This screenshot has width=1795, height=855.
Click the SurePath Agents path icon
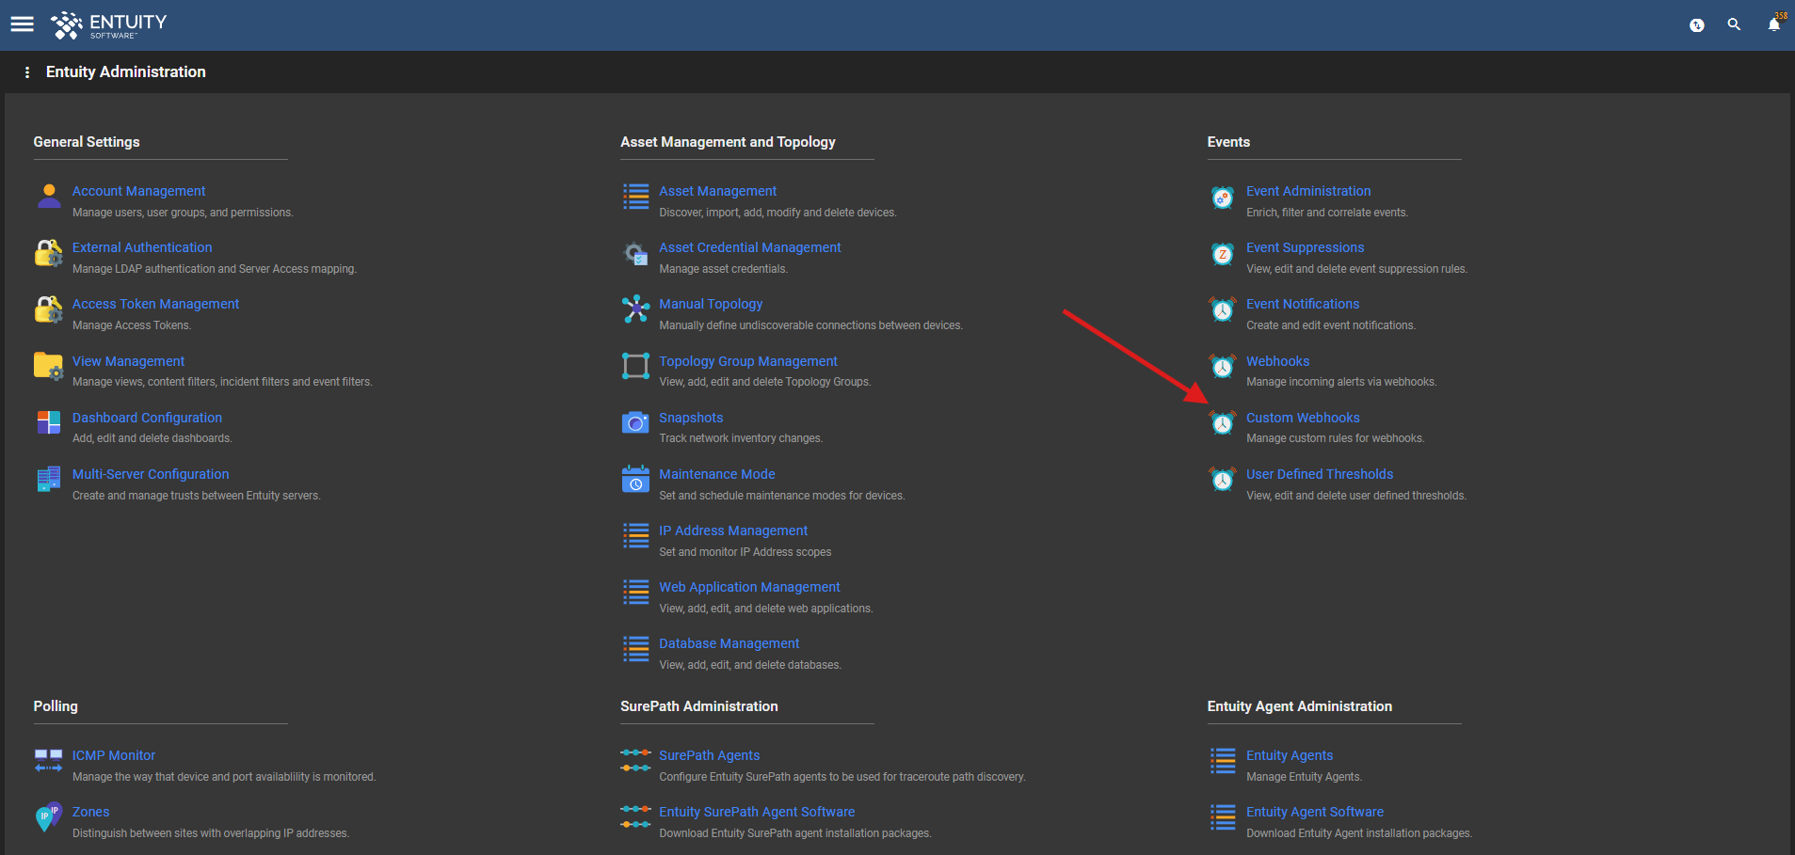pyautogui.click(x=636, y=760)
